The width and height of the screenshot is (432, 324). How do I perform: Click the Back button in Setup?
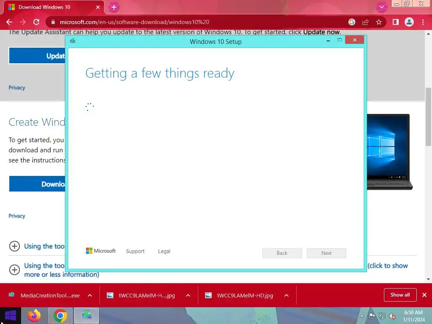[x=282, y=253]
